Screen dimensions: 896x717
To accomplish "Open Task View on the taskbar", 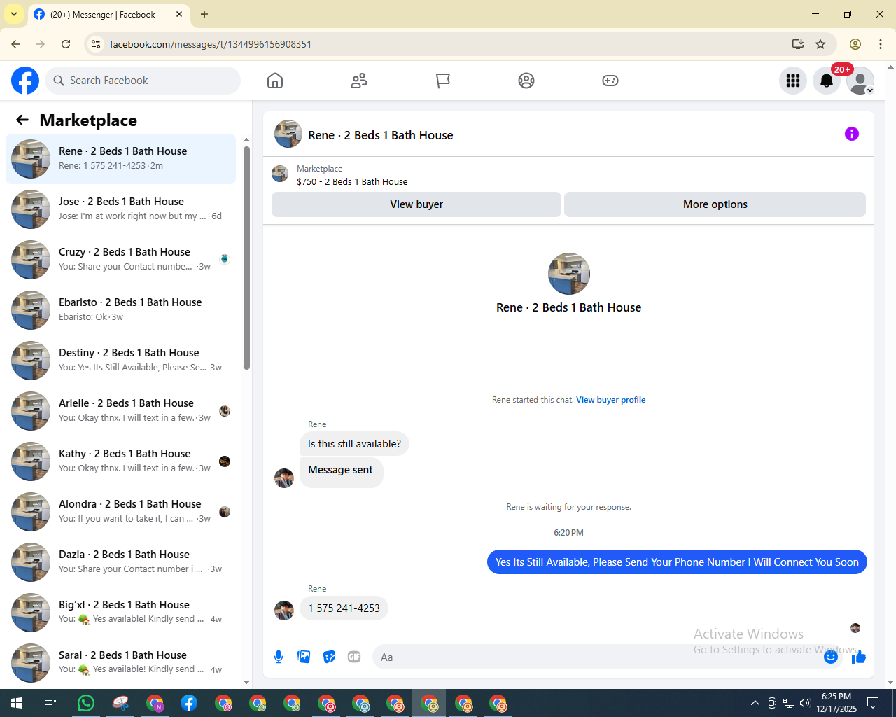I will pos(50,703).
